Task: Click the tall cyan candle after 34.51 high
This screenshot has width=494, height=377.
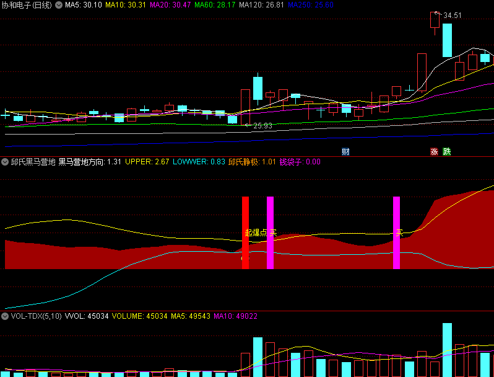Action: [447, 40]
